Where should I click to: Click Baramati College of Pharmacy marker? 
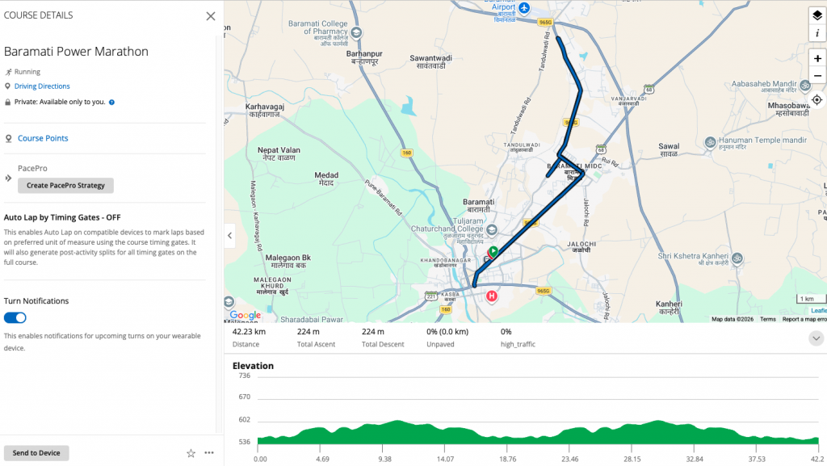pos(356,32)
